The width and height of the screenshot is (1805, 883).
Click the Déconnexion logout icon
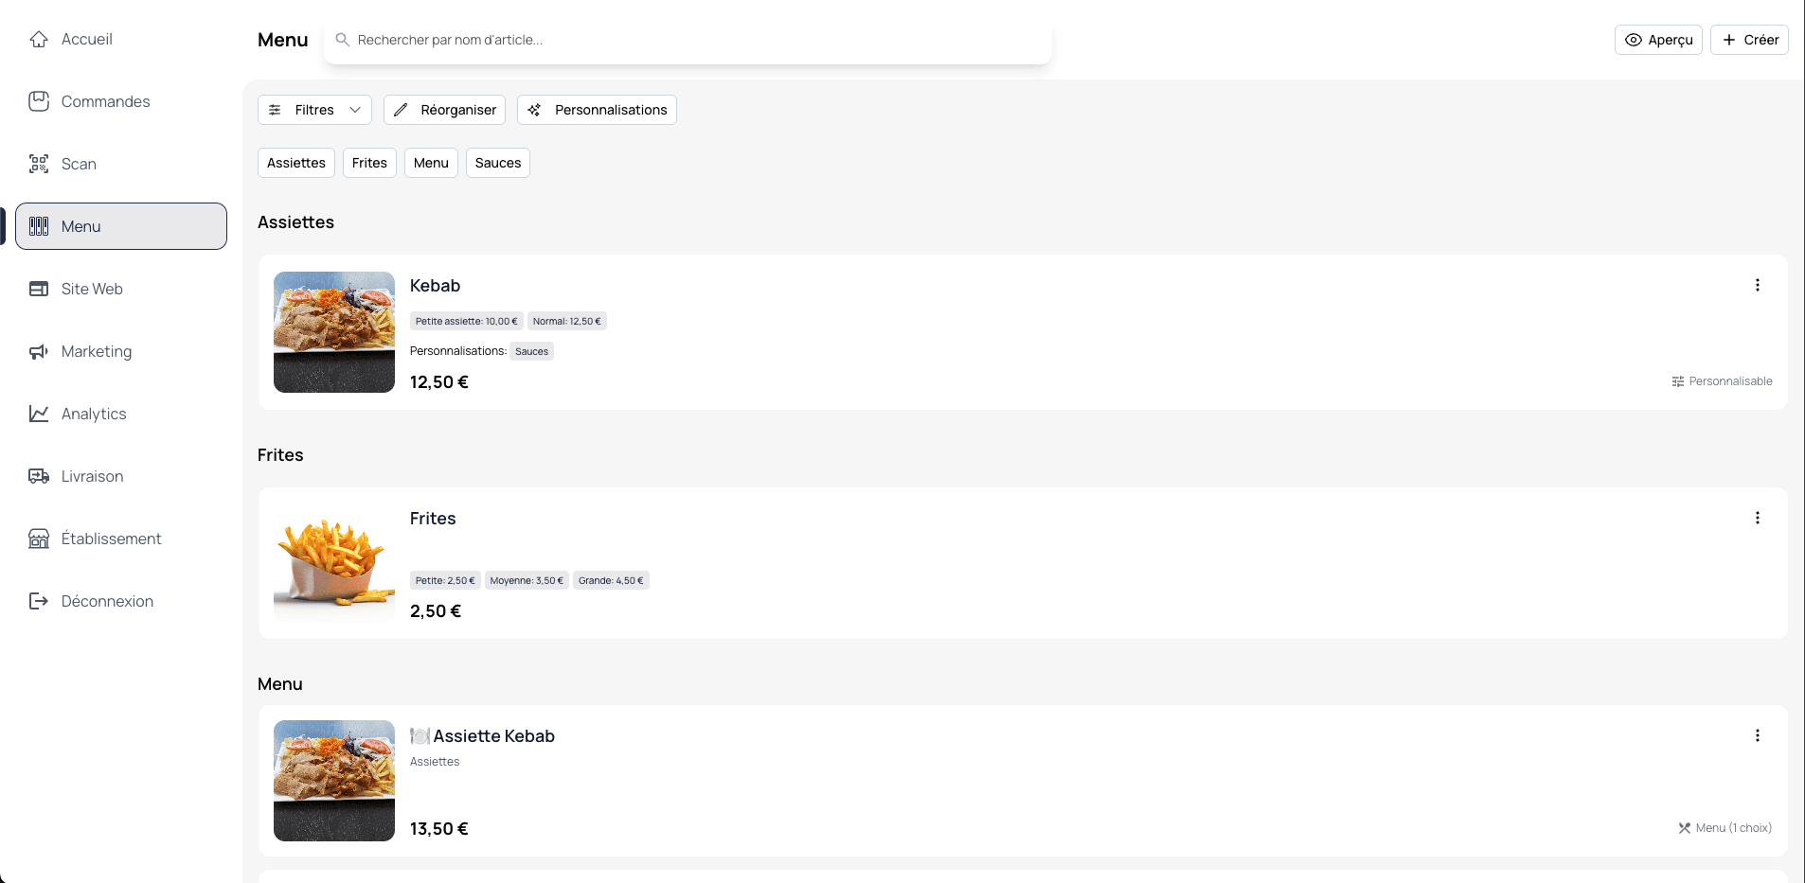[39, 601]
